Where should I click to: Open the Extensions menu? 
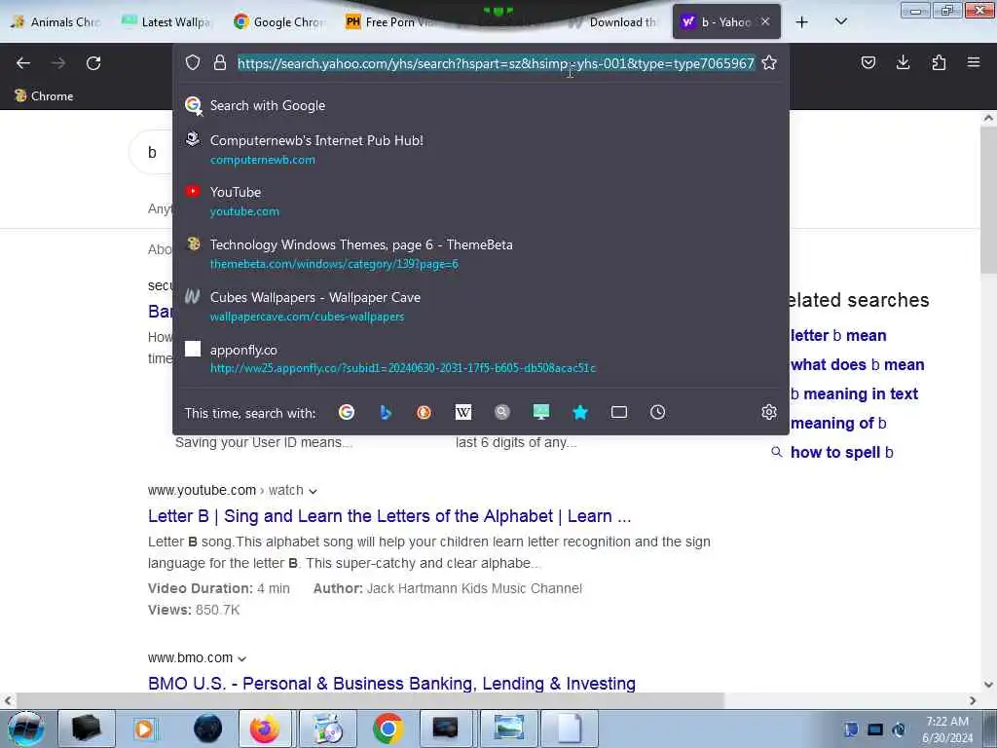[x=939, y=62]
